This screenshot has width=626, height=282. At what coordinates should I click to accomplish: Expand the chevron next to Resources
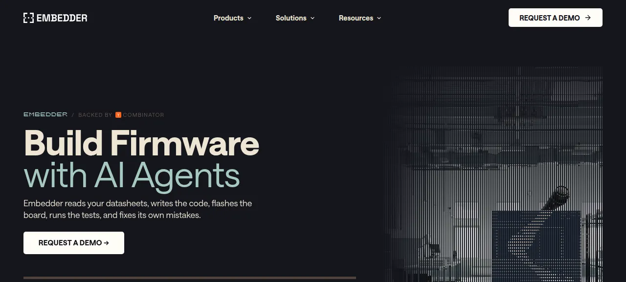[379, 18]
